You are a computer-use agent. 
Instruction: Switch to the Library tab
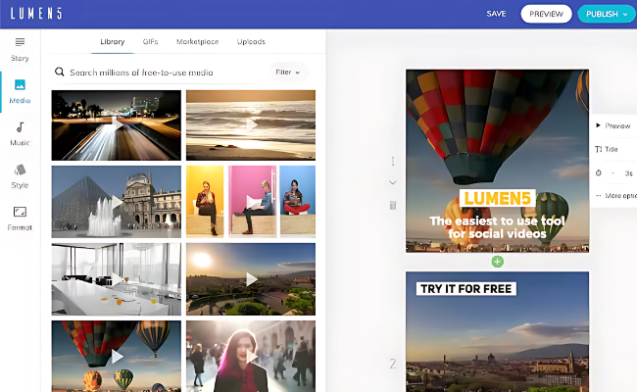(x=113, y=41)
